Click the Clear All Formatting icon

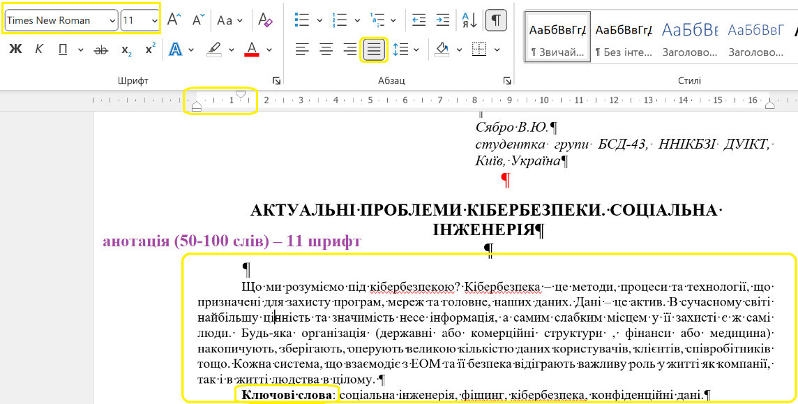pyautogui.click(x=266, y=20)
